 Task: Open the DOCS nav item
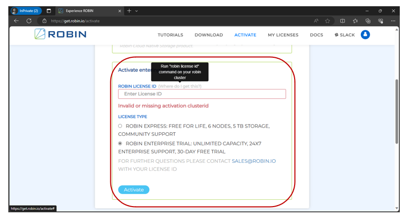point(317,35)
